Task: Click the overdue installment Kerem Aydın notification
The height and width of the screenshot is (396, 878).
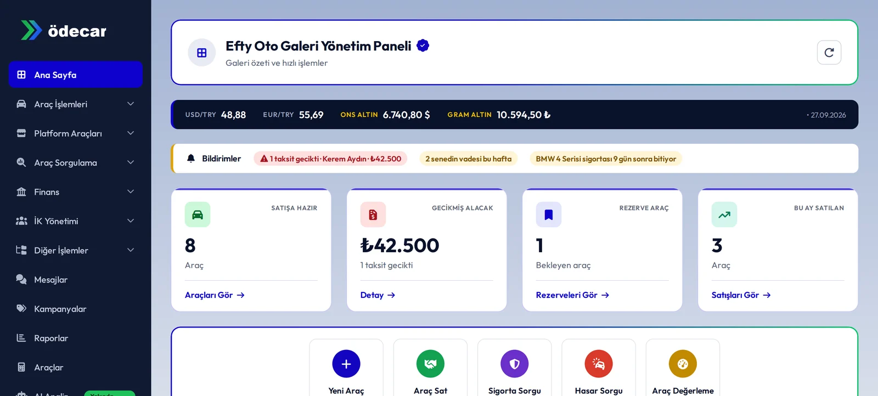Action: [x=330, y=159]
